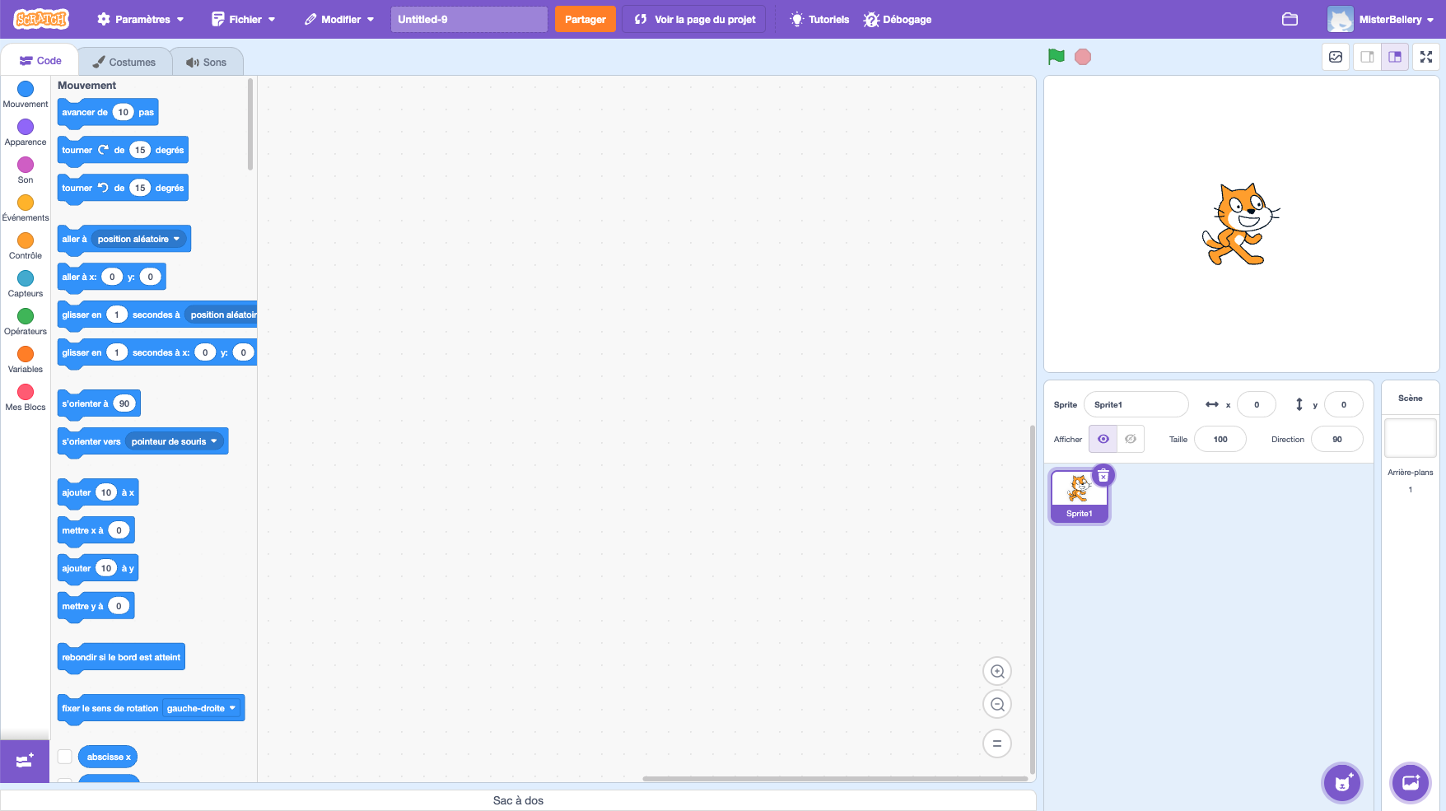Screen dimensions: 1446x811
Task: Switch to the Sons tab
Action: point(207,62)
